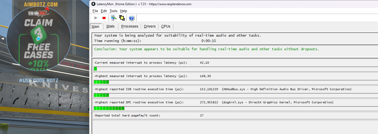Open the Tools menu
The image size is (378, 134).
(113, 11)
